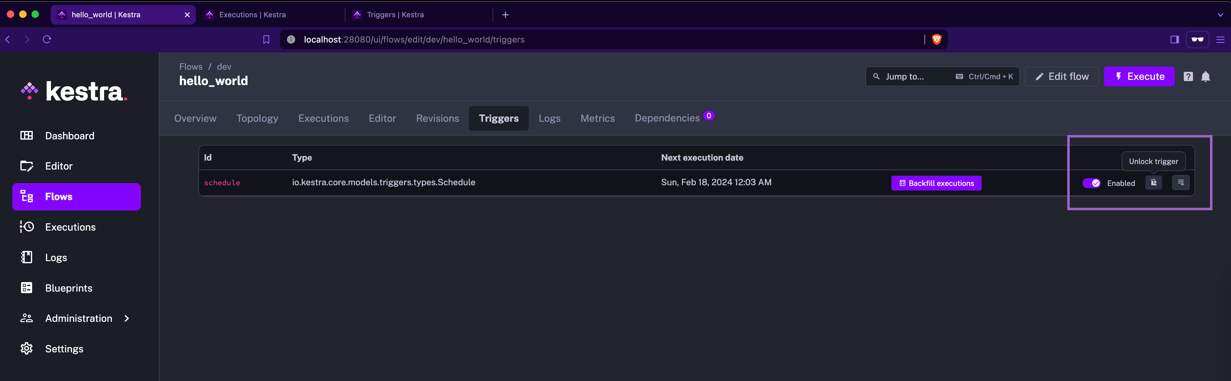The width and height of the screenshot is (1231, 381).
Task: Open the help question mark icon
Action: (x=1188, y=77)
